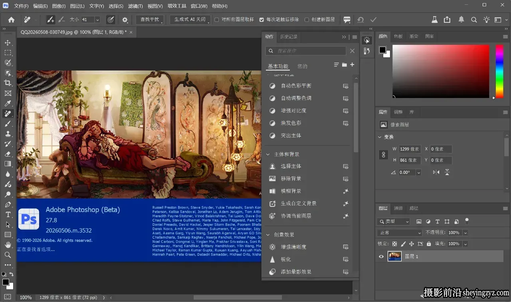Viewport: 511px width, 302px height.
Task: Click the pressure-for-size target icon
Action: click(x=111, y=20)
